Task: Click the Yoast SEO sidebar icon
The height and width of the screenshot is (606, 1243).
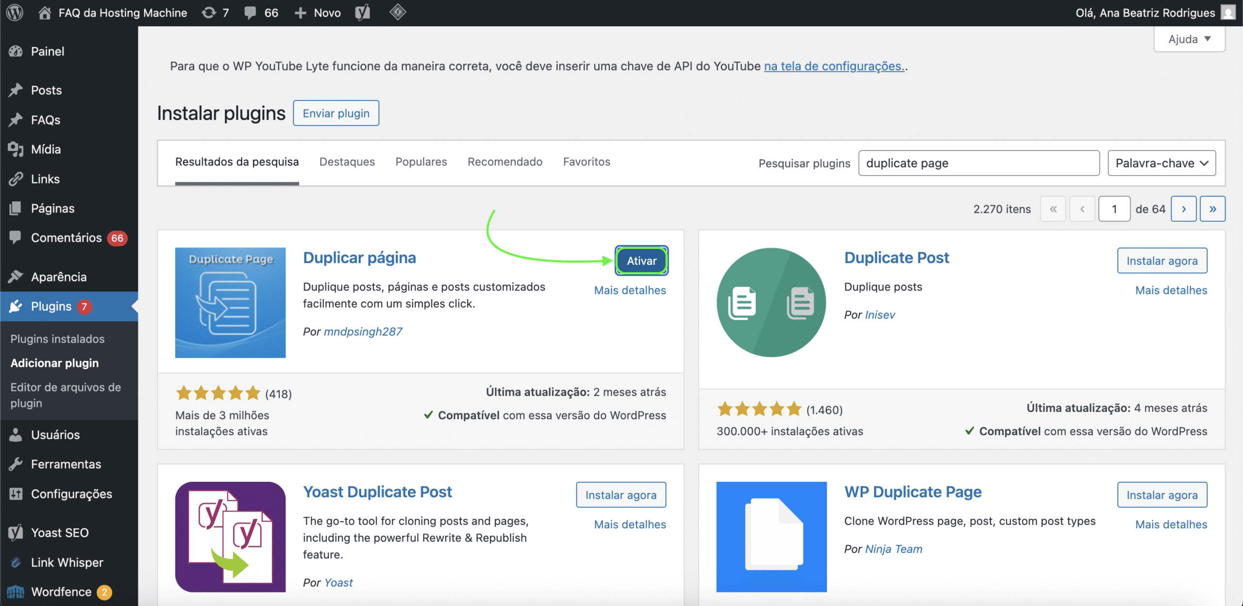Action: pyautogui.click(x=16, y=533)
